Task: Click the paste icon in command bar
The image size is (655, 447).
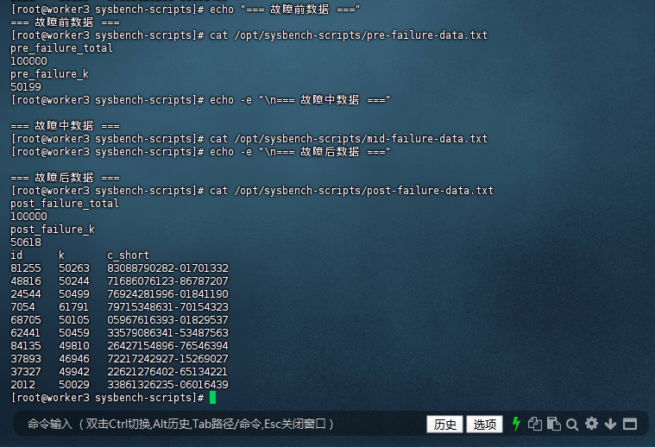Action: [554, 424]
